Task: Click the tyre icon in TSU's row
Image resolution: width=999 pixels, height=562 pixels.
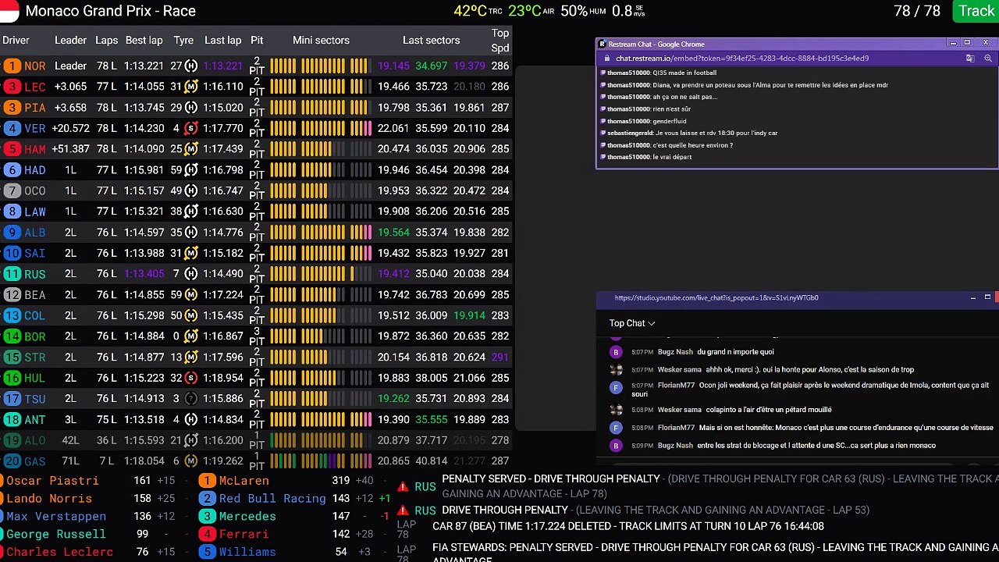Action: [x=190, y=399]
